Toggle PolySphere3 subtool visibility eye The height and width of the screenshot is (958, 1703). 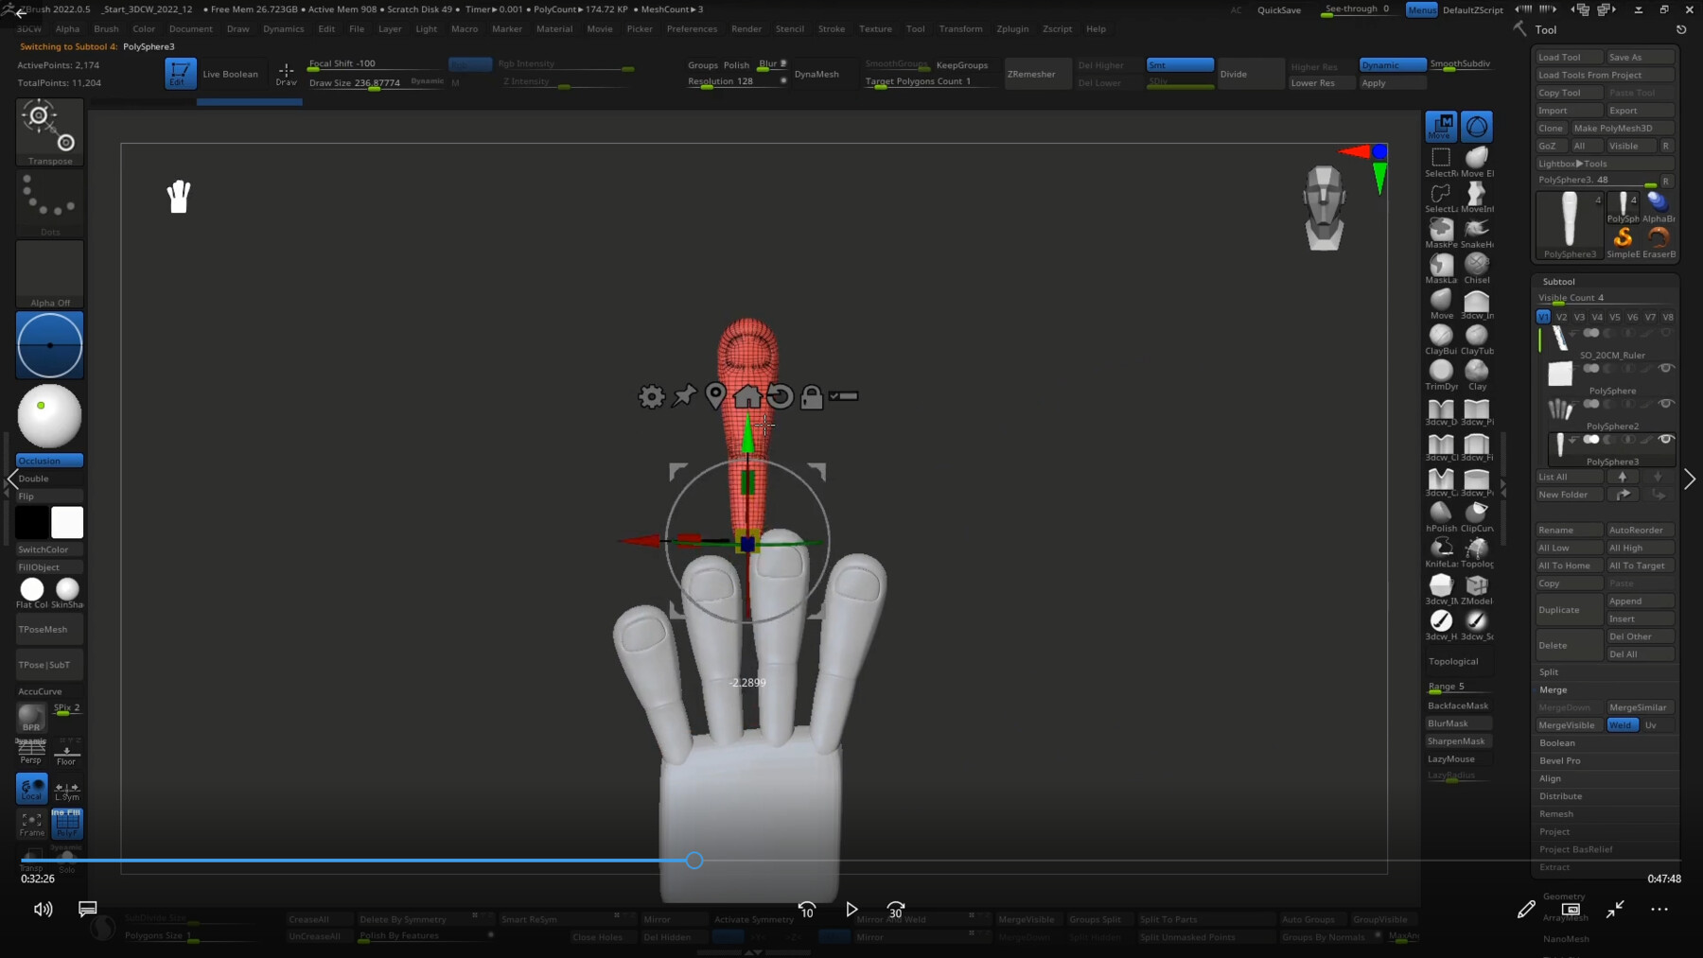click(x=1667, y=439)
